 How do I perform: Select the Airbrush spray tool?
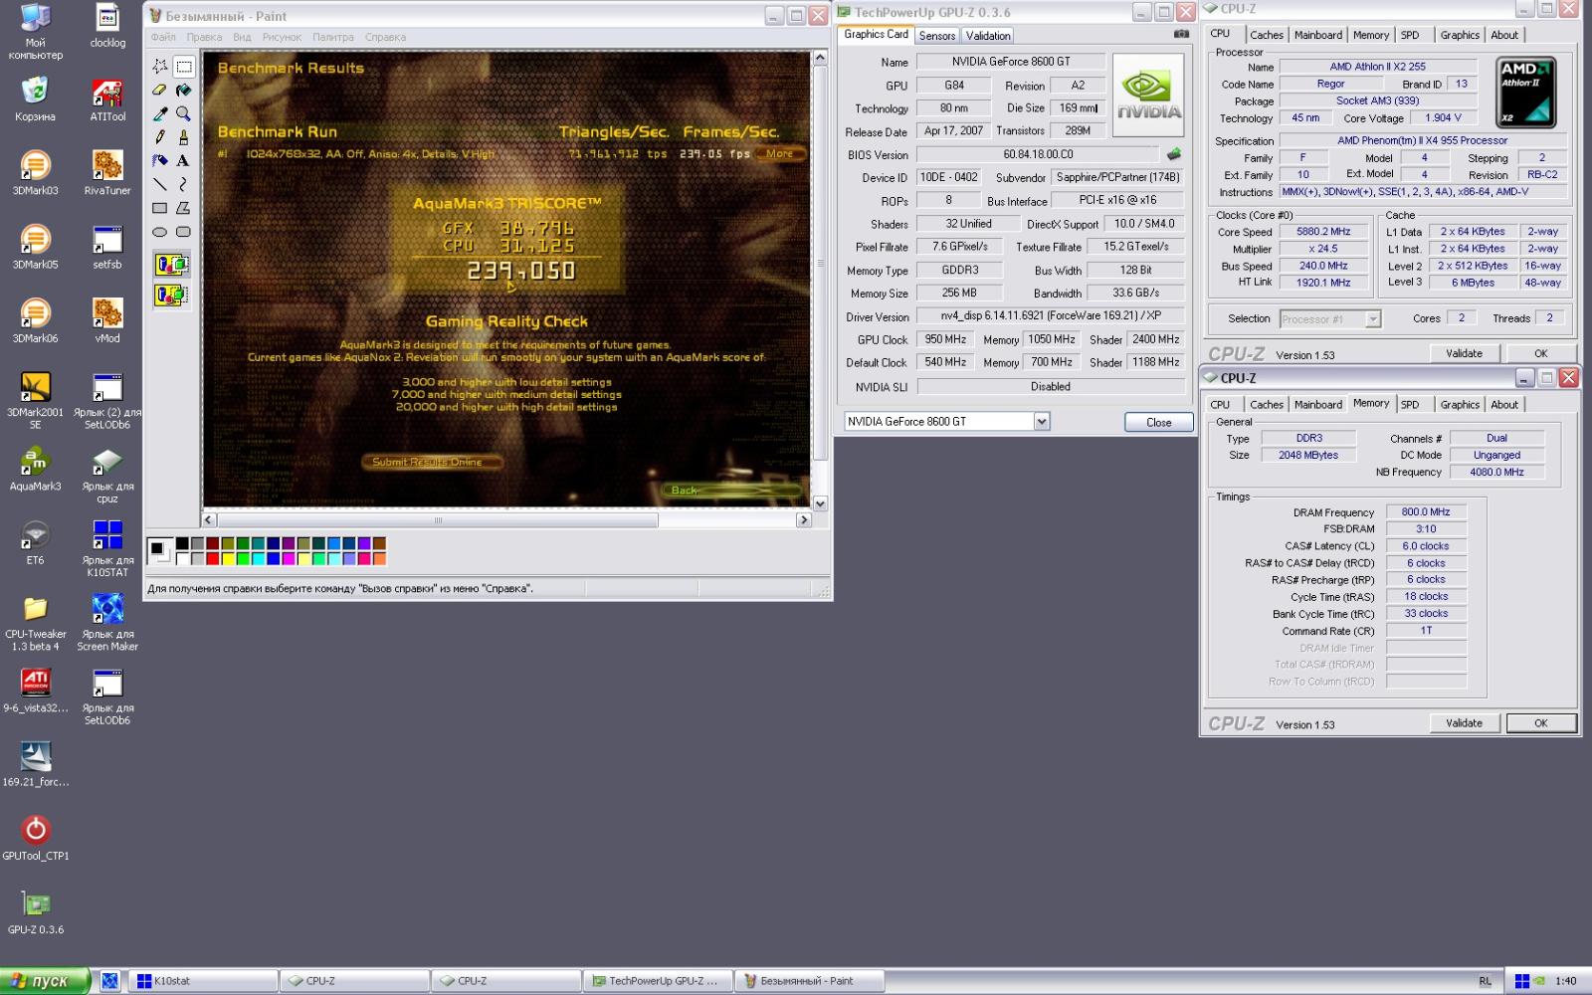160,160
